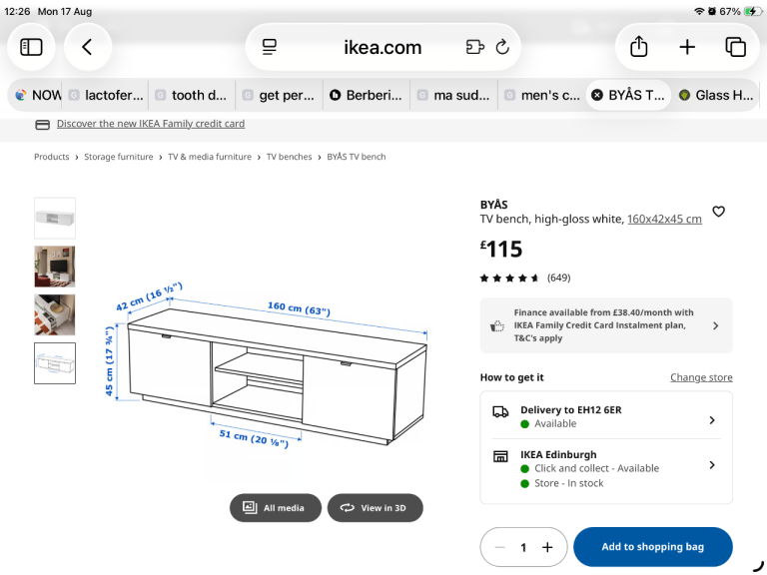Open the main dimensions drawing image
Screen dimensions: 767x575
(x=268, y=365)
